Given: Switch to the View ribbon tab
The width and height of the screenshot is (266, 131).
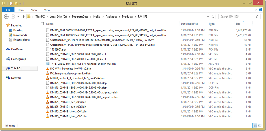Looking at the screenshot, I should pos(47,10).
